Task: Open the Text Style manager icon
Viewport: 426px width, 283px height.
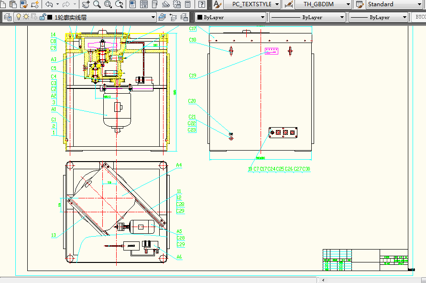Action: click(x=218, y=4)
